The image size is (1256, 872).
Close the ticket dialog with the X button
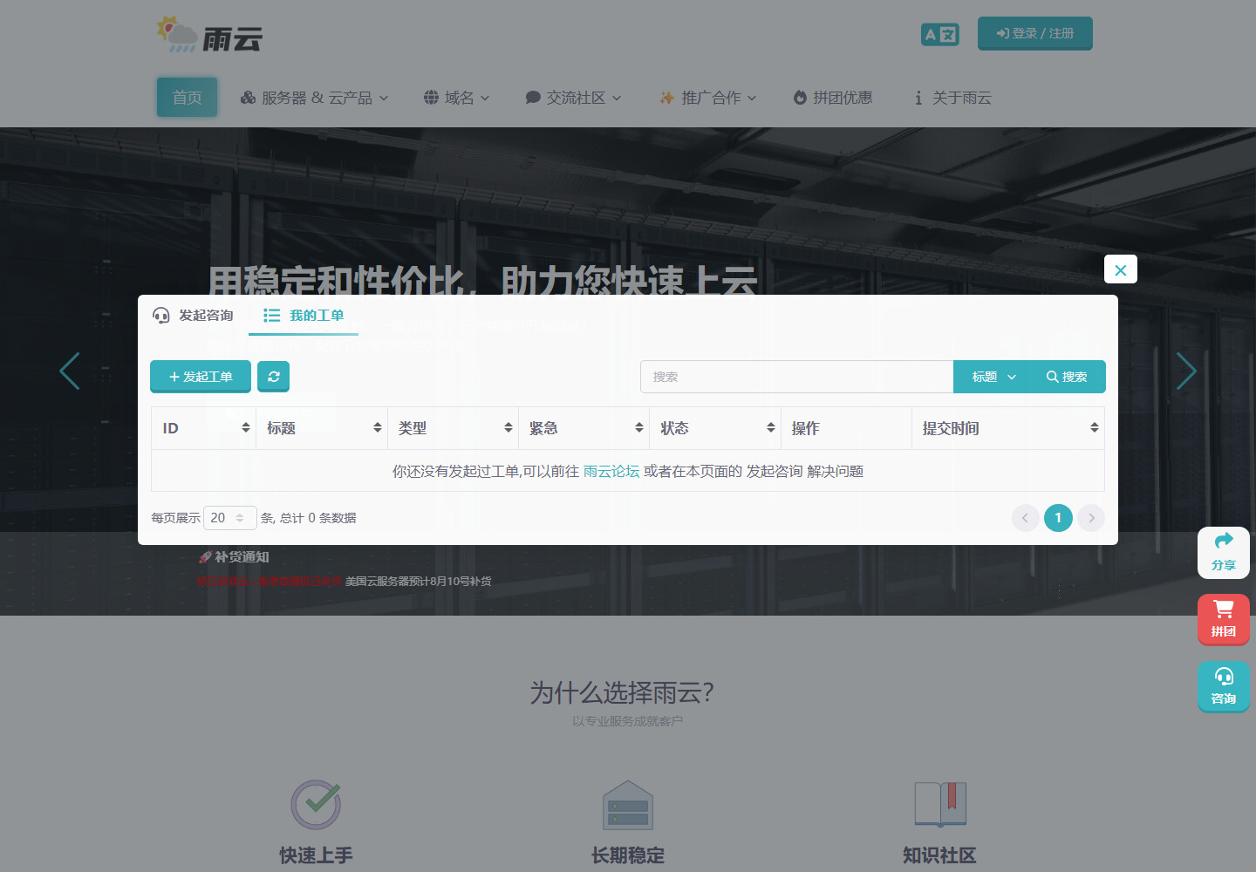pos(1121,269)
